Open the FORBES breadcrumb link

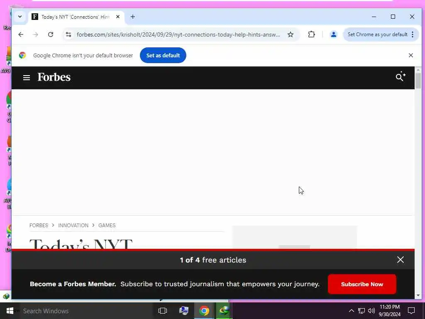[x=39, y=226]
